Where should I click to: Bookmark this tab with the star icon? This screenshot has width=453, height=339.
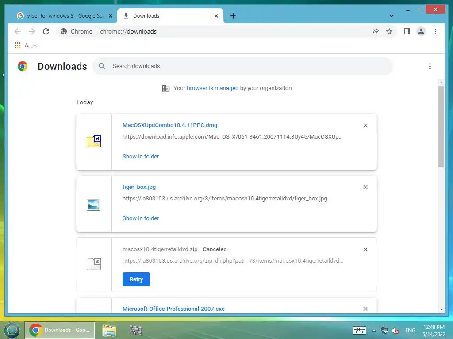[389, 31]
